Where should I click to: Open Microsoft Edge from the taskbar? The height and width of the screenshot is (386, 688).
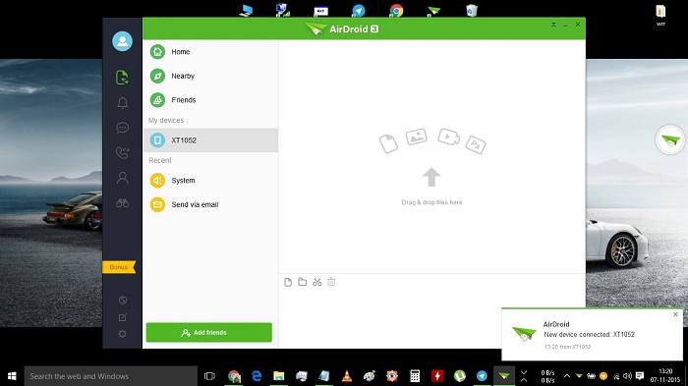coord(257,376)
